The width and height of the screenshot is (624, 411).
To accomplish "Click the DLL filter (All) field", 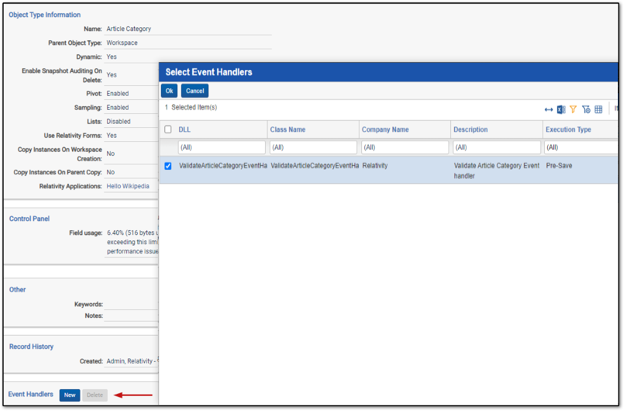I will (x=222, y=147).
